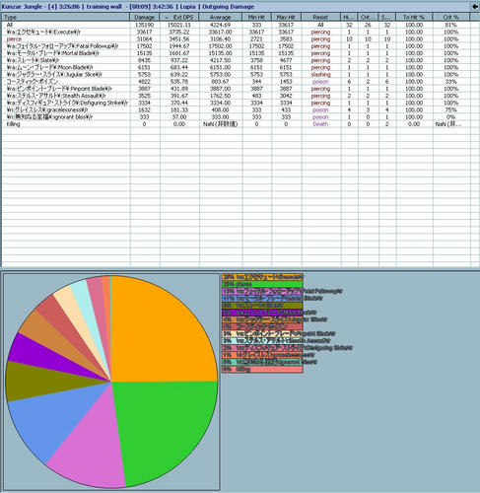Screen dimensions: 480x493
Task: Select the Execute damage row
Action: pyautogui.click(x=236, y=32)
